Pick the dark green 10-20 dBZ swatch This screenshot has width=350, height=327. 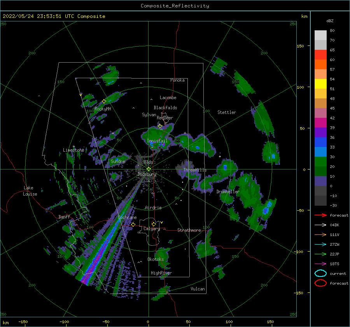320,171
